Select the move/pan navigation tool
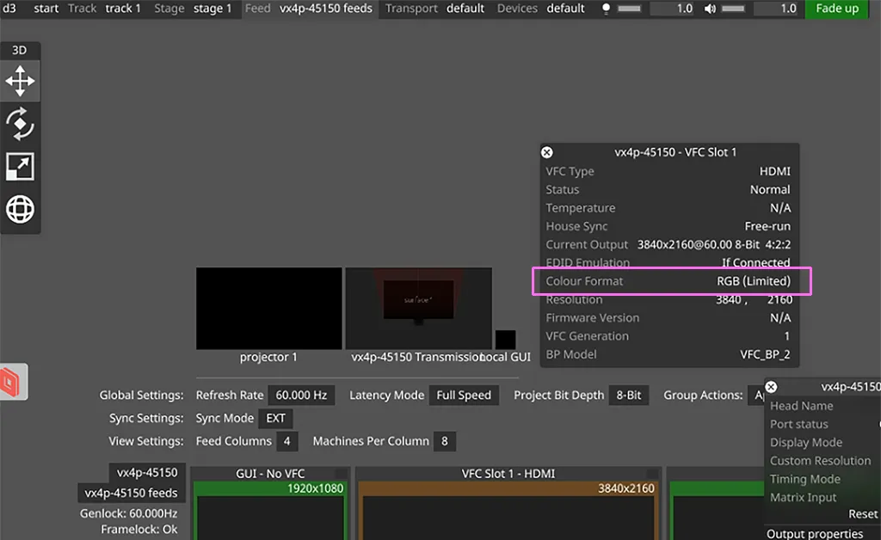Viewport: 881px width, 540px height. [20, 82]
